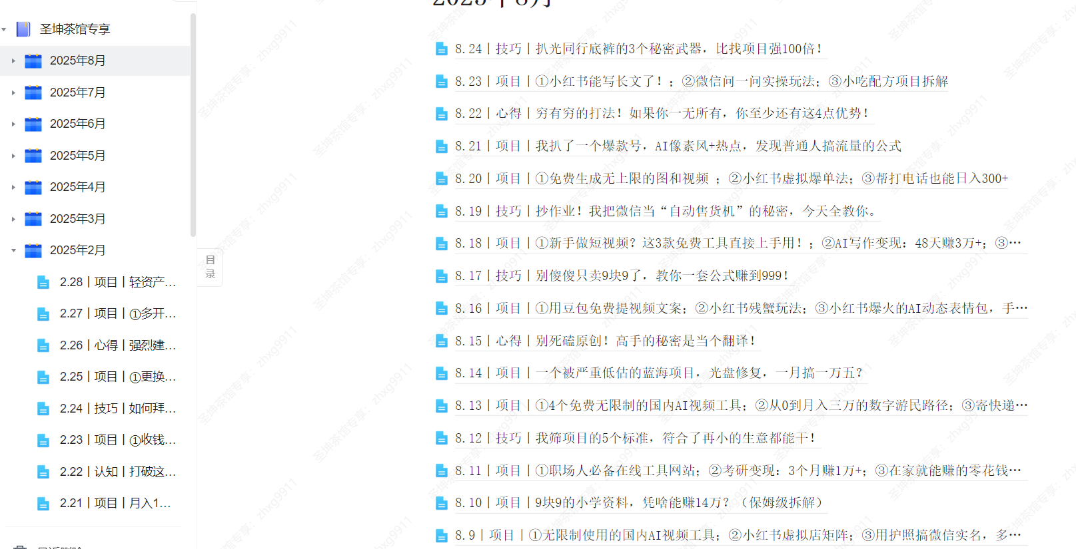Expand the 2025年3月 folder arrow
This screenshot has height=549, width=1076.
(x=13, y=219)
